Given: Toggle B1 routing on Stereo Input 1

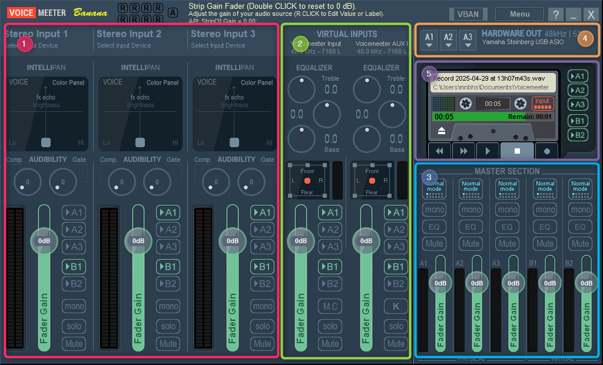Looking at the screenshot, I should tap(74, 267).
